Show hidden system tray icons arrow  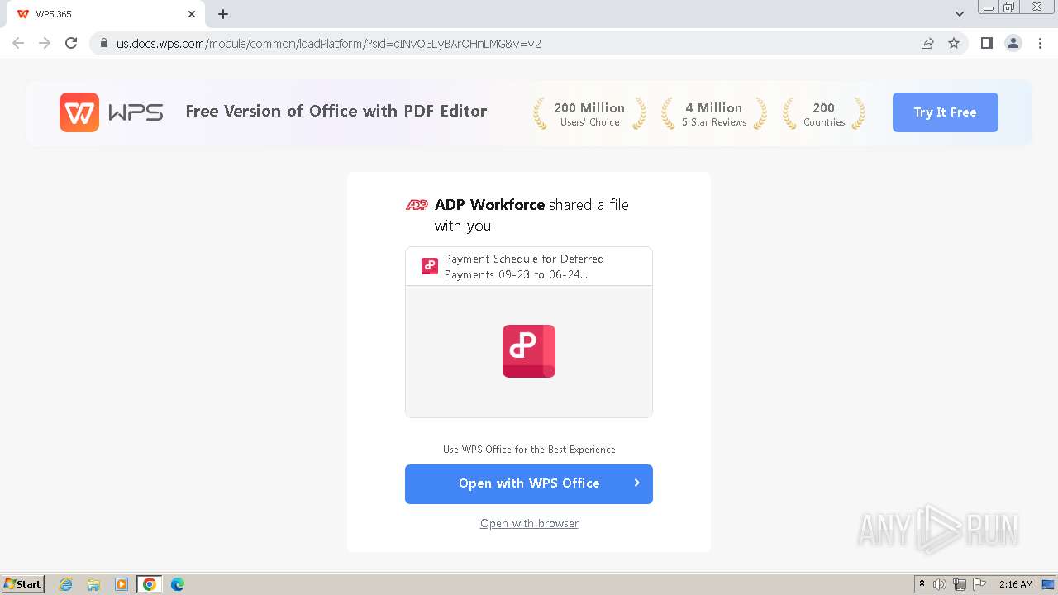pos(922,584)
